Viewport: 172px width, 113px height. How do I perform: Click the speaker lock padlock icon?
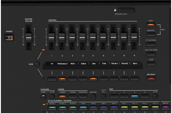click(115, 10)
